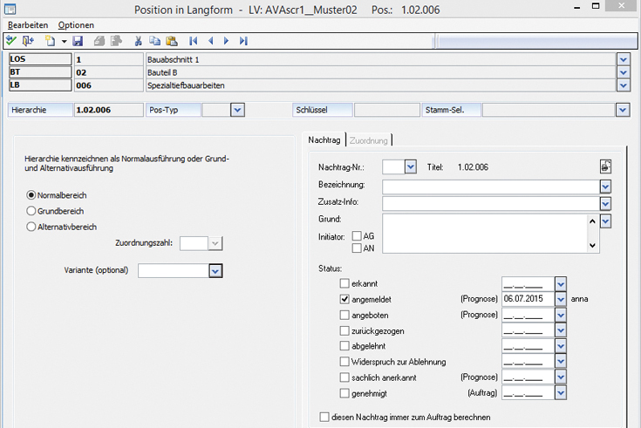The image size is (641, 428).
Task: Enable the genehmigt status checkbox
Action: pos(344,393)
